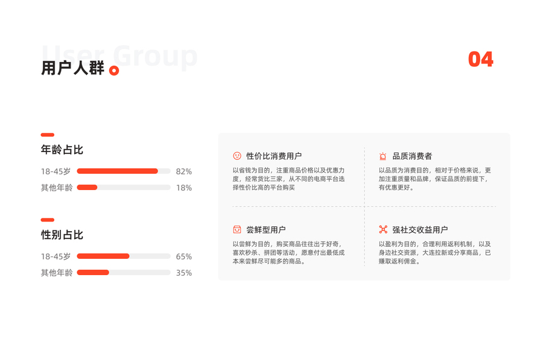The height and width of the screenshot is (362, 543).
Task: Click the siren icon next to 品质消费者
Action: point(383,156)
